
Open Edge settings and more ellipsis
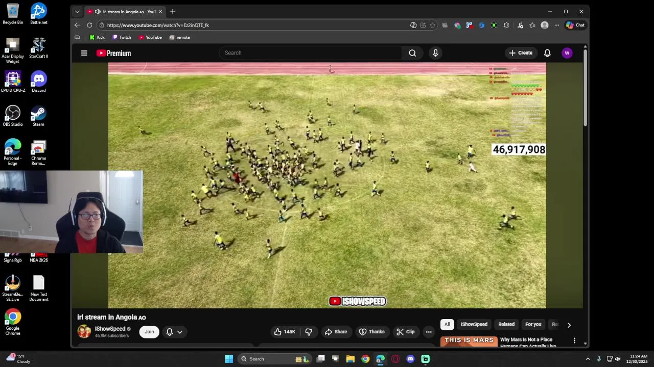pyautogui.click(x=557, y=25)
